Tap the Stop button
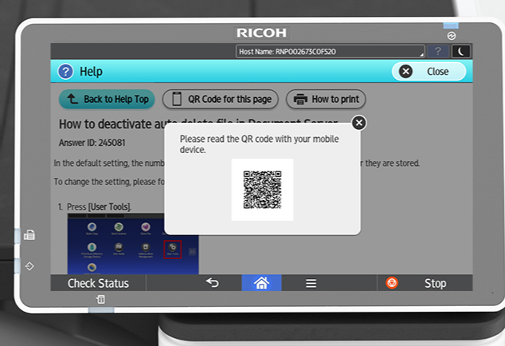505x346 pixels. pos(425,283)
